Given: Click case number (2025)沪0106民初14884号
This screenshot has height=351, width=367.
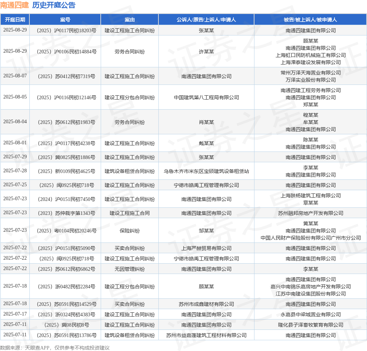Looking at the screenshot, I should click(x=66, y=52).
